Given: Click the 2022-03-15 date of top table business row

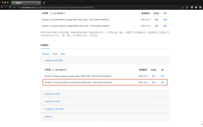Looking at the screenshot, I should (146, 20).
